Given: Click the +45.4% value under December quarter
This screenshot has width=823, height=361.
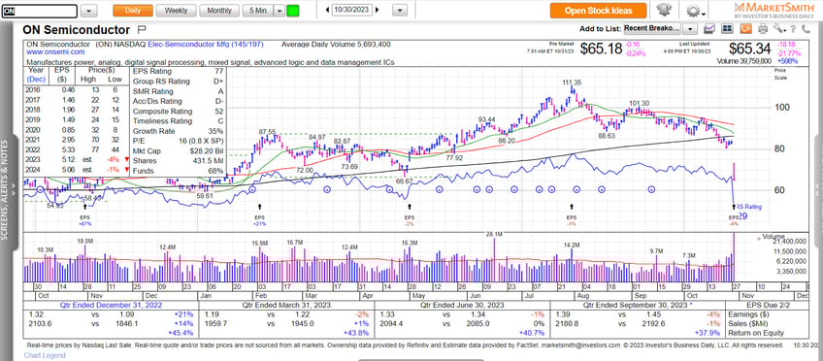Looking at the screenshot, I should (181, 333).
